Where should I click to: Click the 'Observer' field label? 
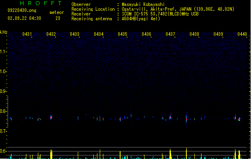click(x=81, y=4)
